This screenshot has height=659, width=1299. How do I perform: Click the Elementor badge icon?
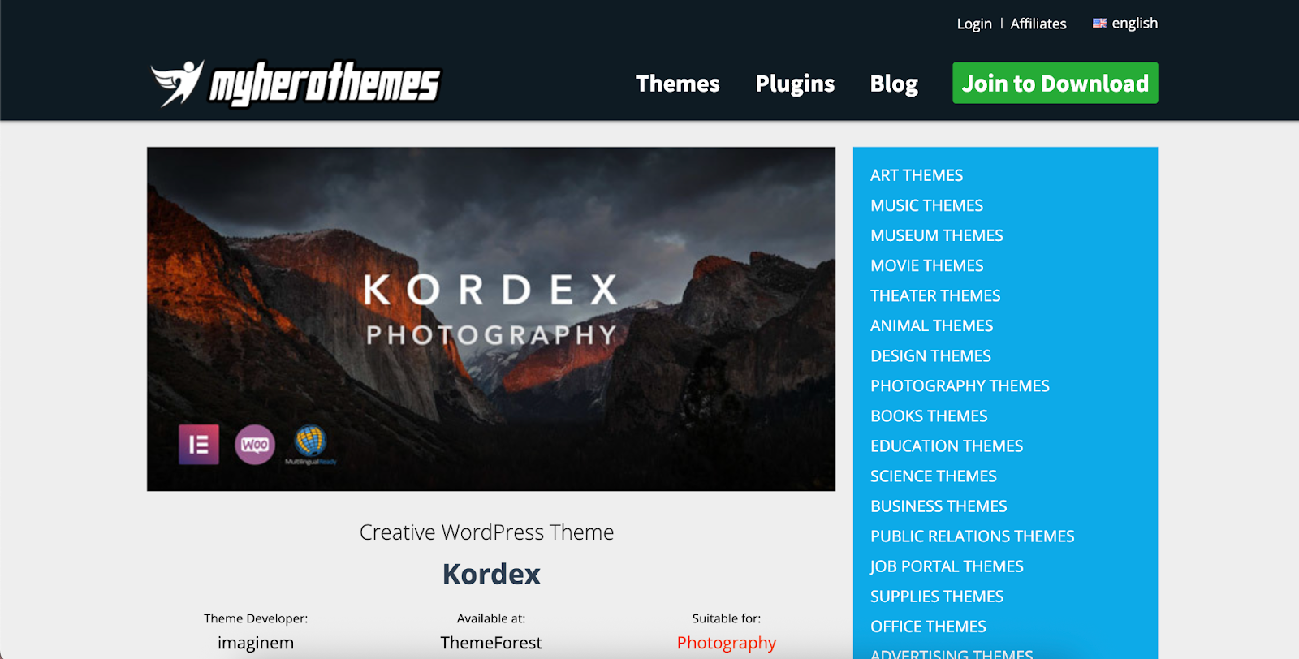[199, 445]
